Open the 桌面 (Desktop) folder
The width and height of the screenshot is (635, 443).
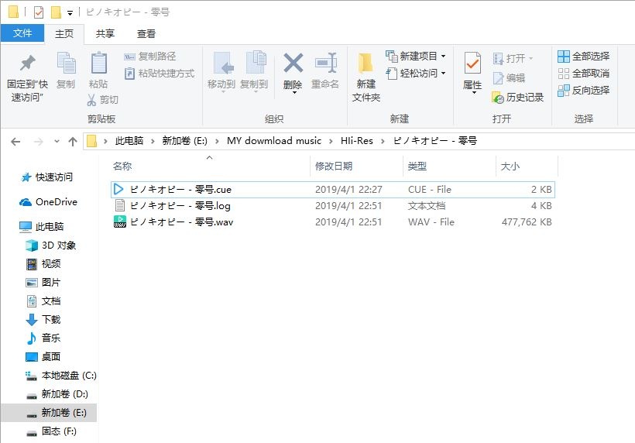(x=43, y=357)
